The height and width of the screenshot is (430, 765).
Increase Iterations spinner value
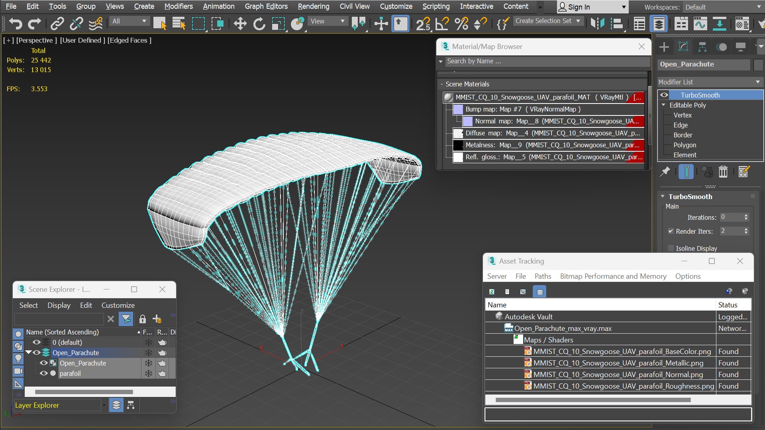746,215
